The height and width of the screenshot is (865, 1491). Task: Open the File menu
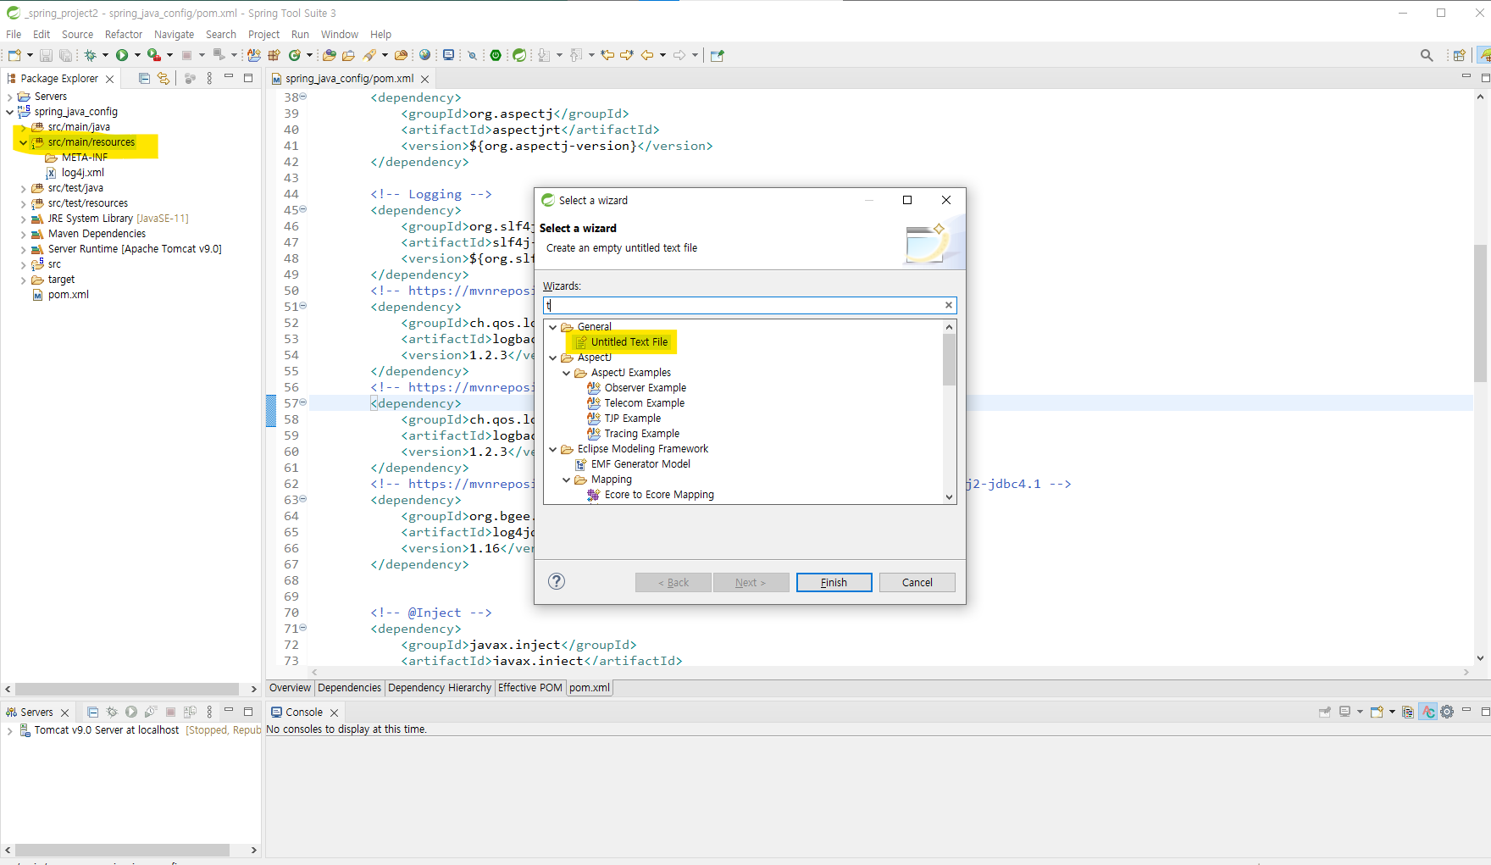14,35
